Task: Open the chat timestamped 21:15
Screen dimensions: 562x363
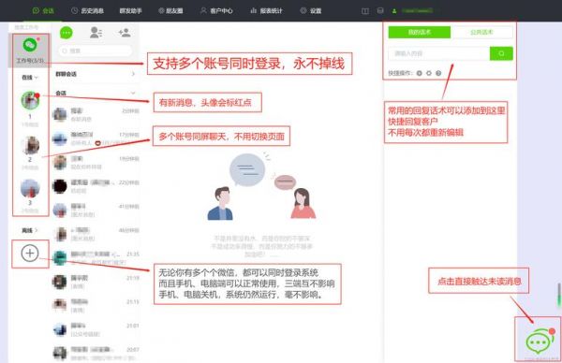Action: pyautogui.click(x=96, y=305)
